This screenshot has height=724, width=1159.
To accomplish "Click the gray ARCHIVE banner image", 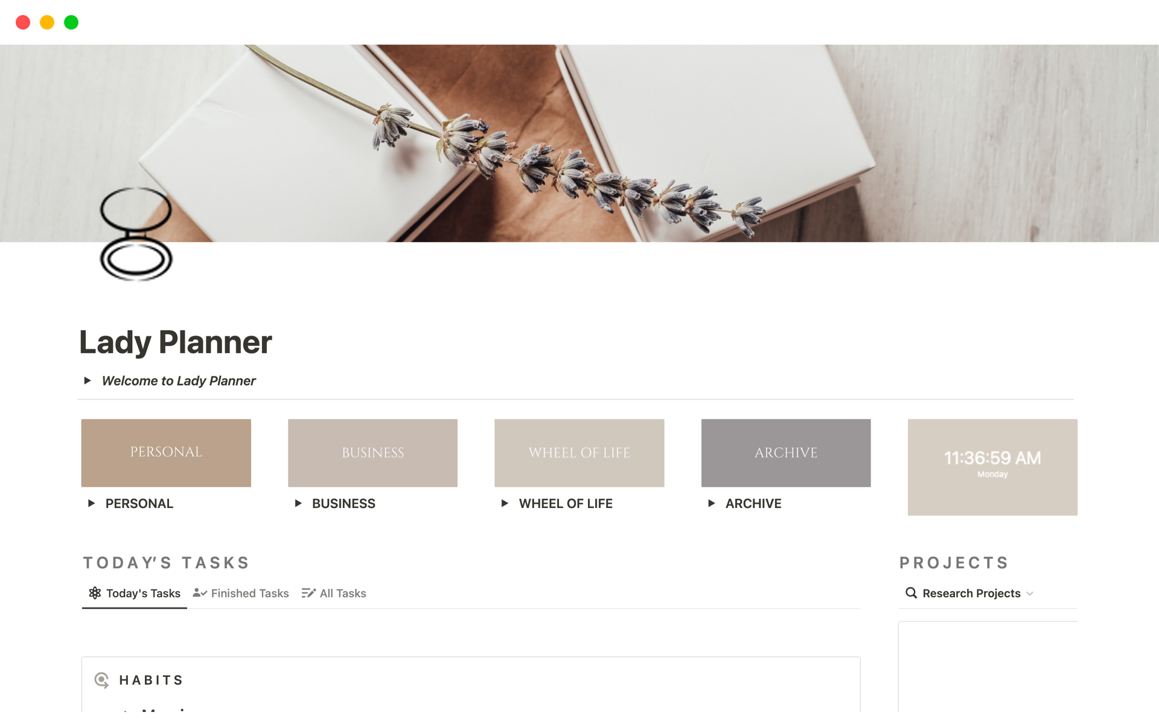I will pos(786,453).
